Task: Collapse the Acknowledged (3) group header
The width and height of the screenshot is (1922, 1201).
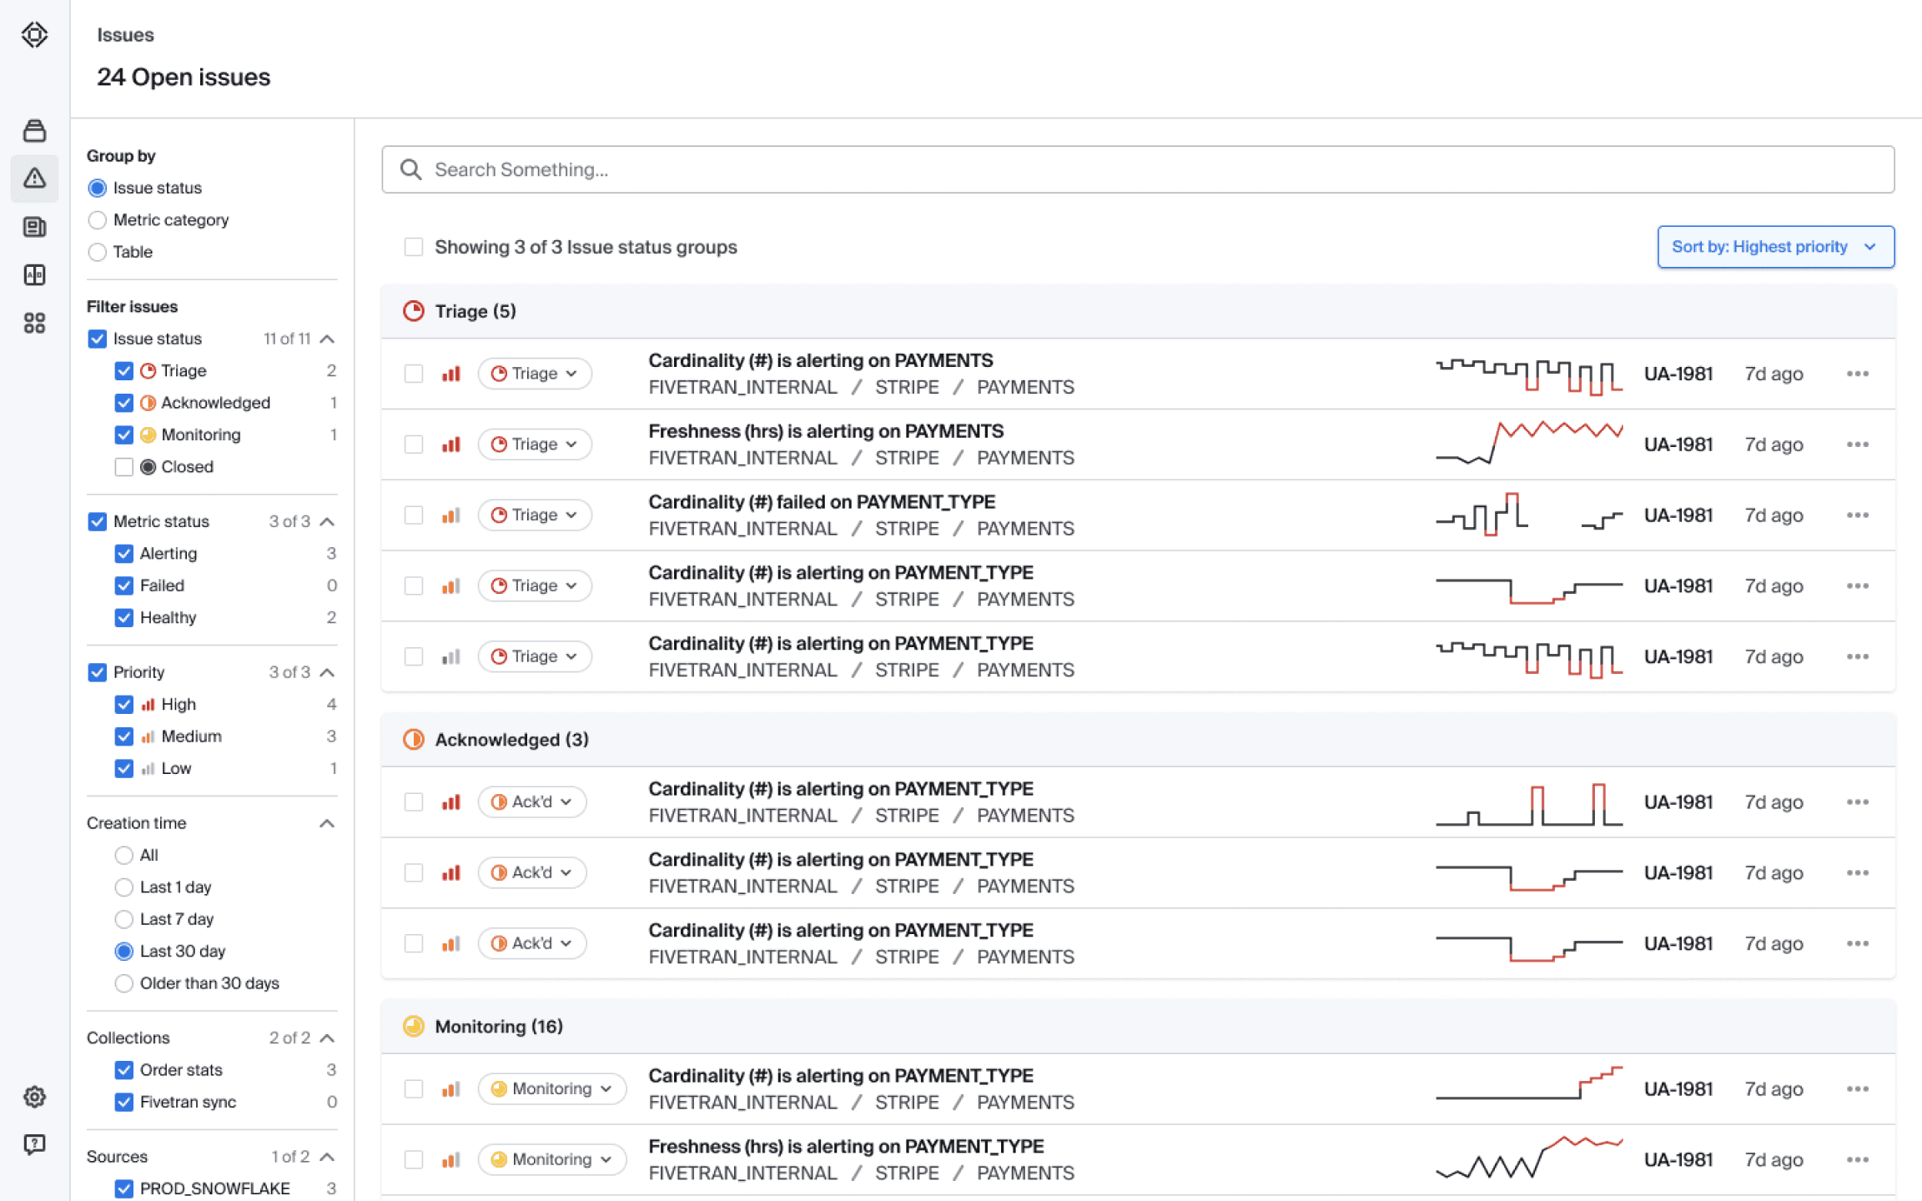Action: tap(1138, 740)
